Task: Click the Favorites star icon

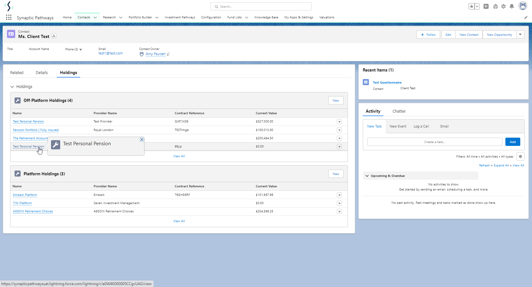Action: pyautogui.click(x=472, y=6)
